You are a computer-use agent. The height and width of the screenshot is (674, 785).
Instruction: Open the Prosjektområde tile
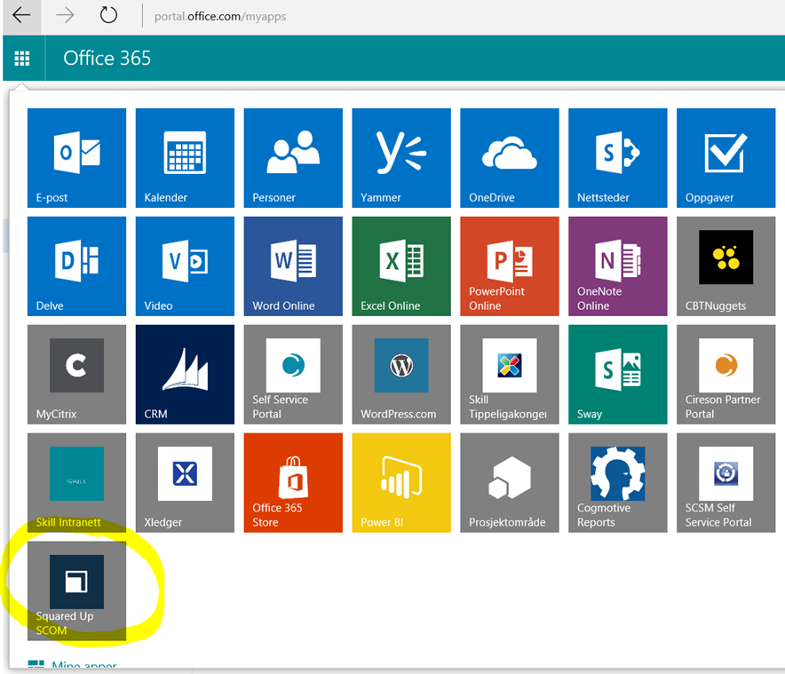(x=509, y=482)
